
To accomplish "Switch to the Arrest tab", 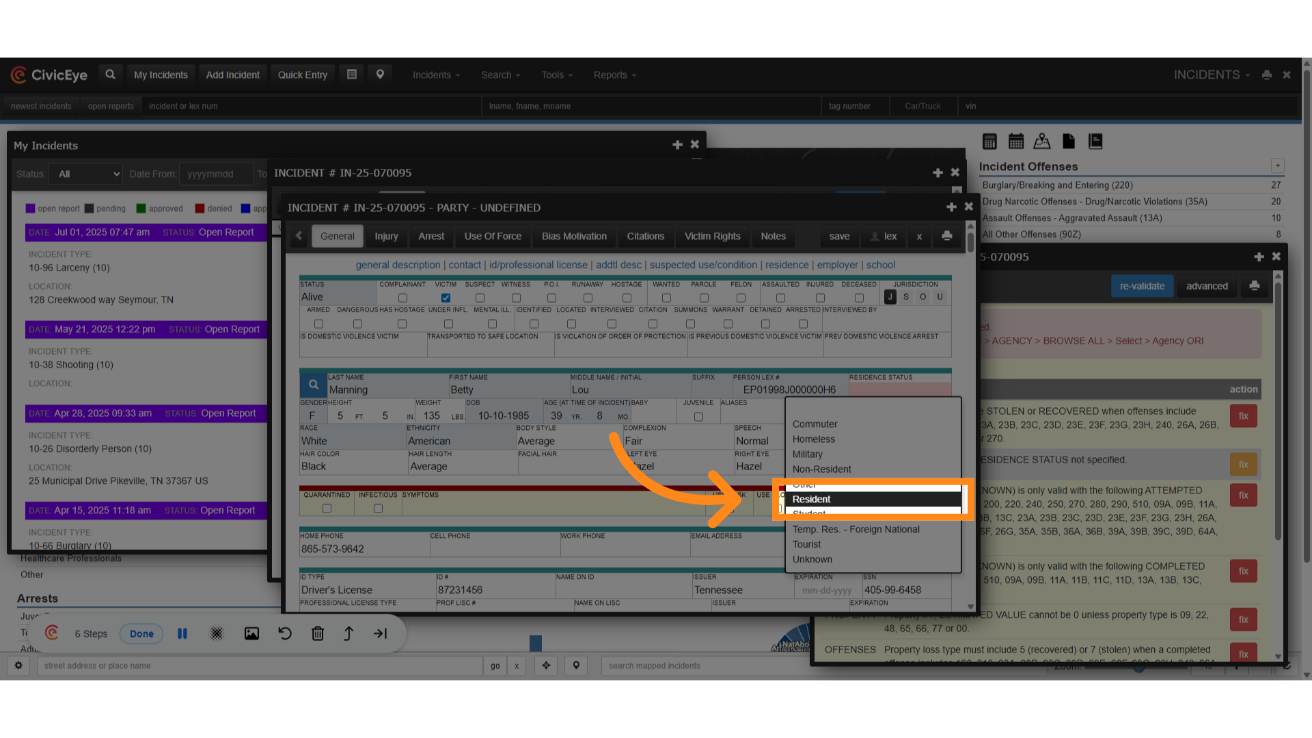I will 431,236.
